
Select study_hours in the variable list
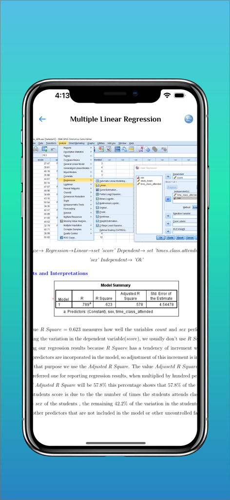pos(146,181)
